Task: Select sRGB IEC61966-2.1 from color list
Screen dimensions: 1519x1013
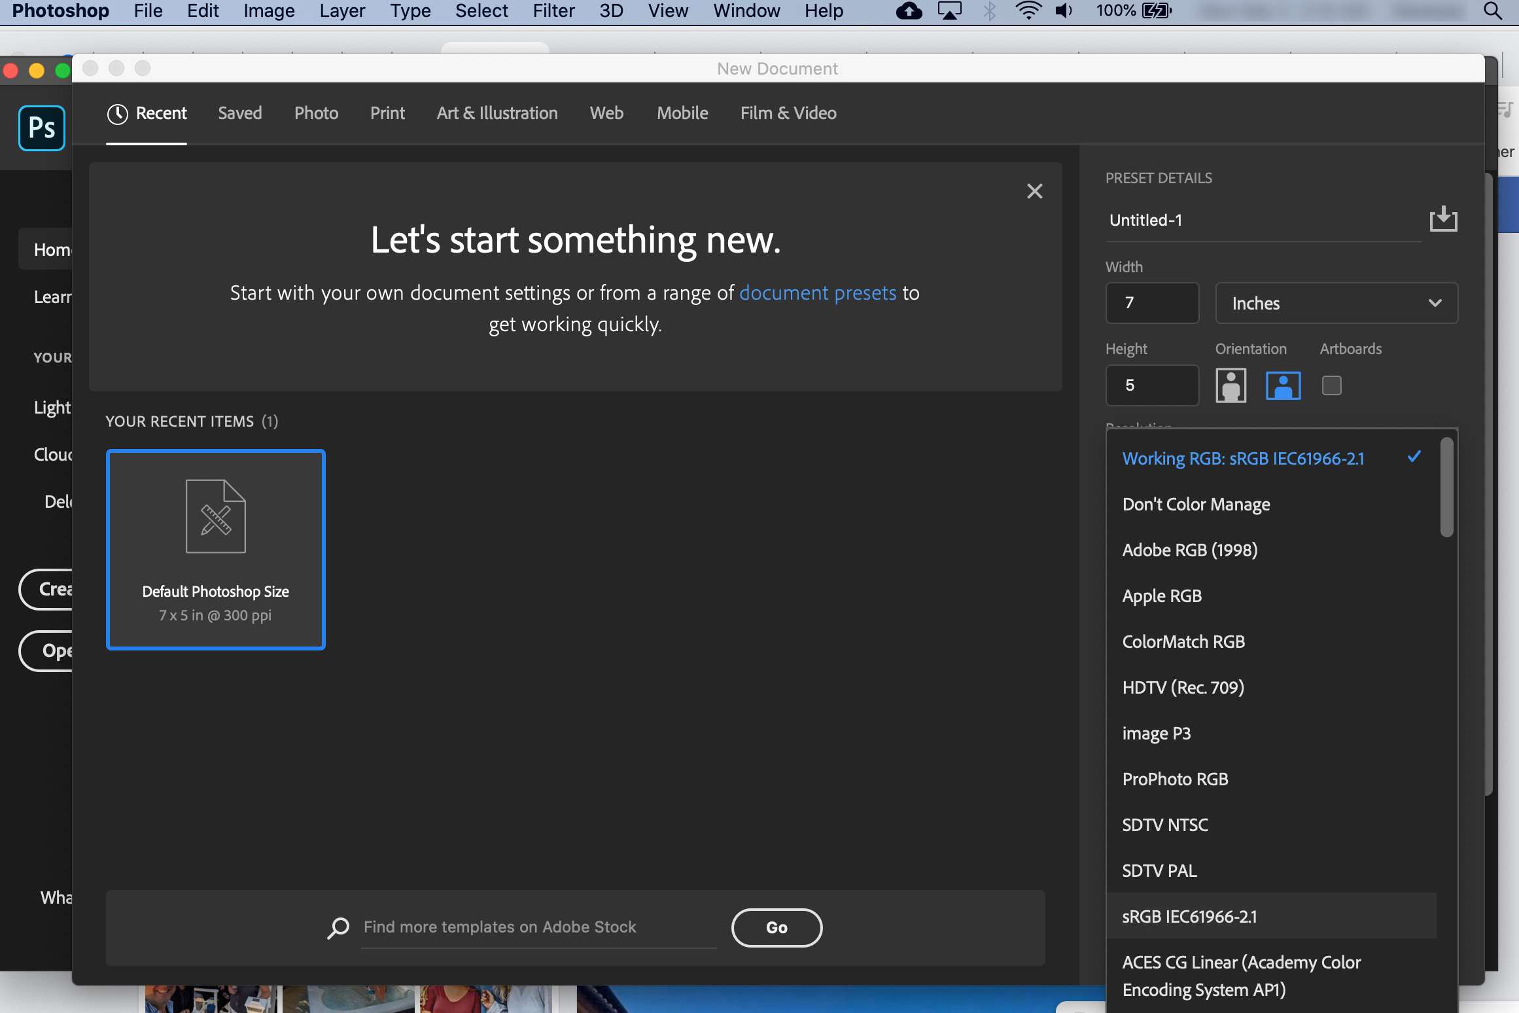Action: 1189,915
